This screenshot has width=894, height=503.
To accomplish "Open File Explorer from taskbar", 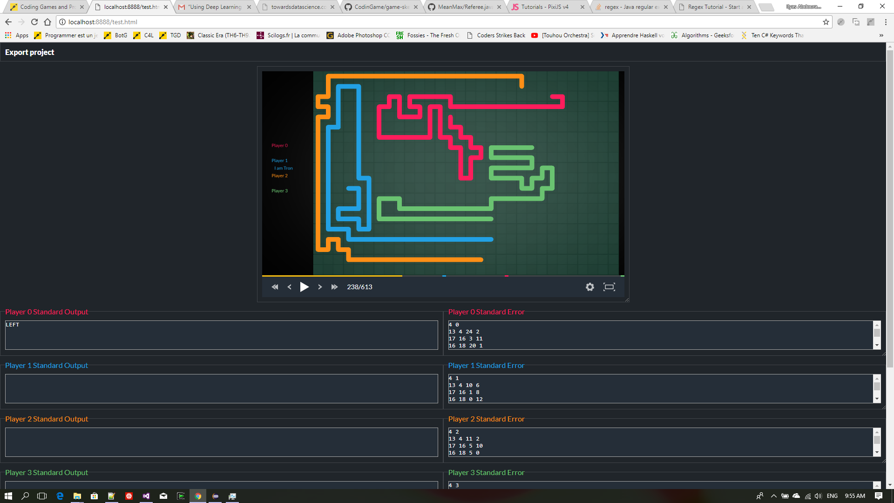I will tap(77, 496).
